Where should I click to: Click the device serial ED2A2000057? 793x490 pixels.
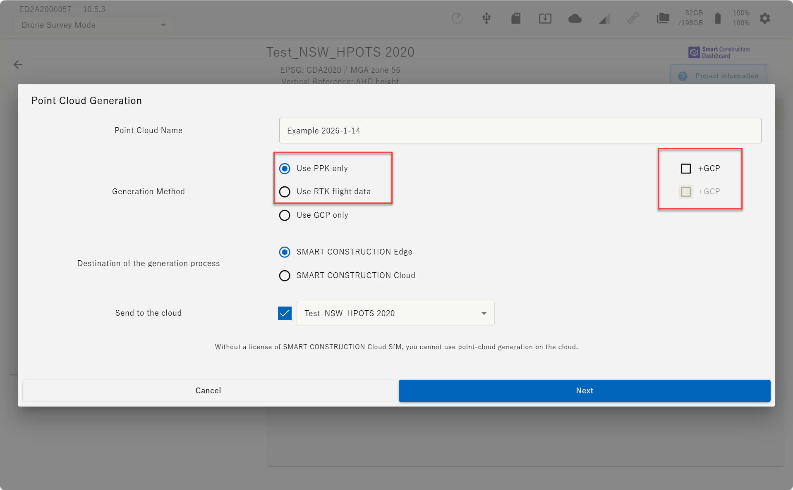[46, 9]
